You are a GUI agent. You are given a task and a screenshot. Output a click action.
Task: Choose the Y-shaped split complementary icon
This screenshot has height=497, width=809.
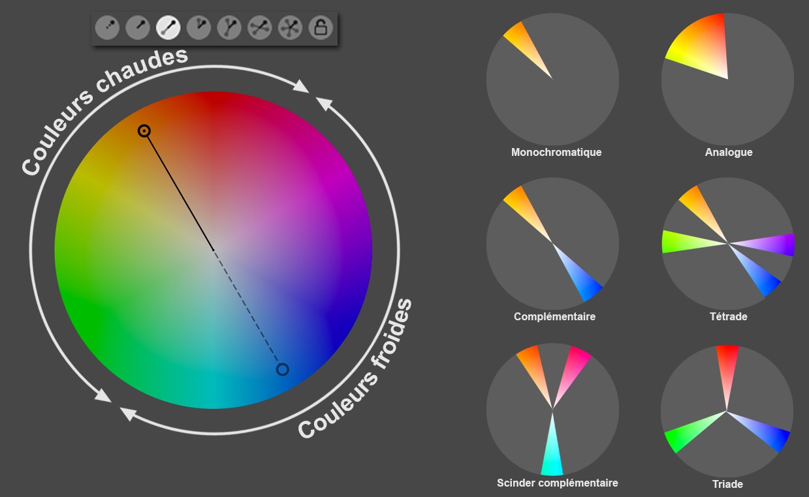click(x=229, y=27)
